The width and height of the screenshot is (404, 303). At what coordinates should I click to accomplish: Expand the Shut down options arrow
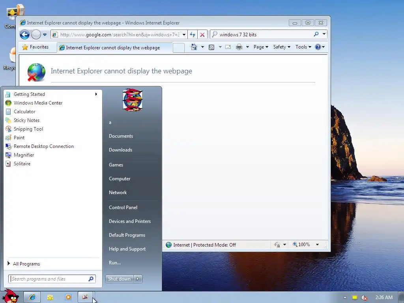(x=138, y=279)
